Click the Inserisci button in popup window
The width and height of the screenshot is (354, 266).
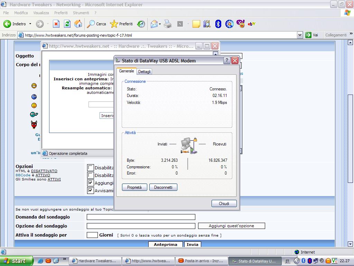(106, 116)
